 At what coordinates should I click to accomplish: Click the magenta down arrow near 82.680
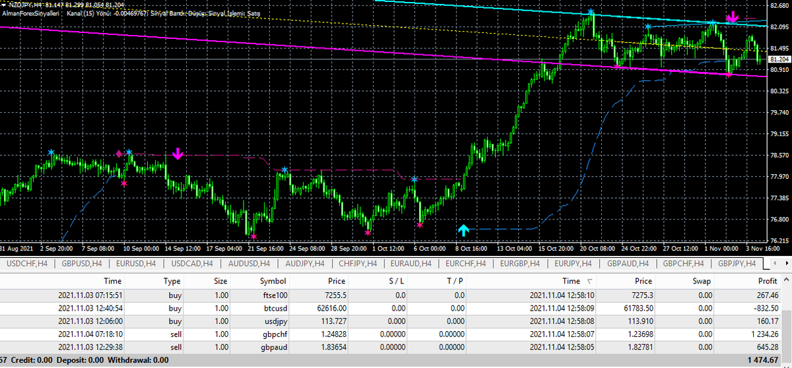tap(731, 17)
